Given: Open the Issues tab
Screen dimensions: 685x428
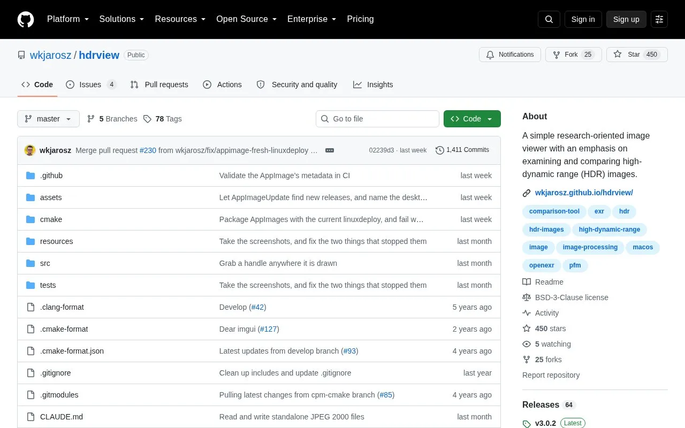Looking at the screenshot, I should click(91, 85).
